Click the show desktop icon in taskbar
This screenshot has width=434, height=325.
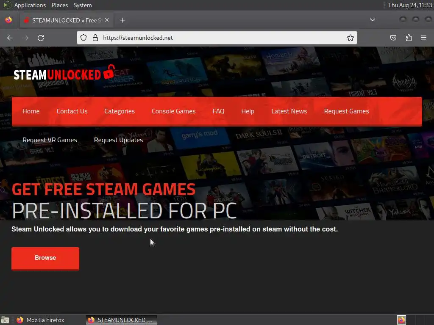point(5,320)
